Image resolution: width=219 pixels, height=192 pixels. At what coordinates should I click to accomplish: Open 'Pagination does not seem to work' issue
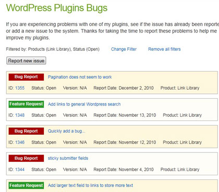coord(80,77)
